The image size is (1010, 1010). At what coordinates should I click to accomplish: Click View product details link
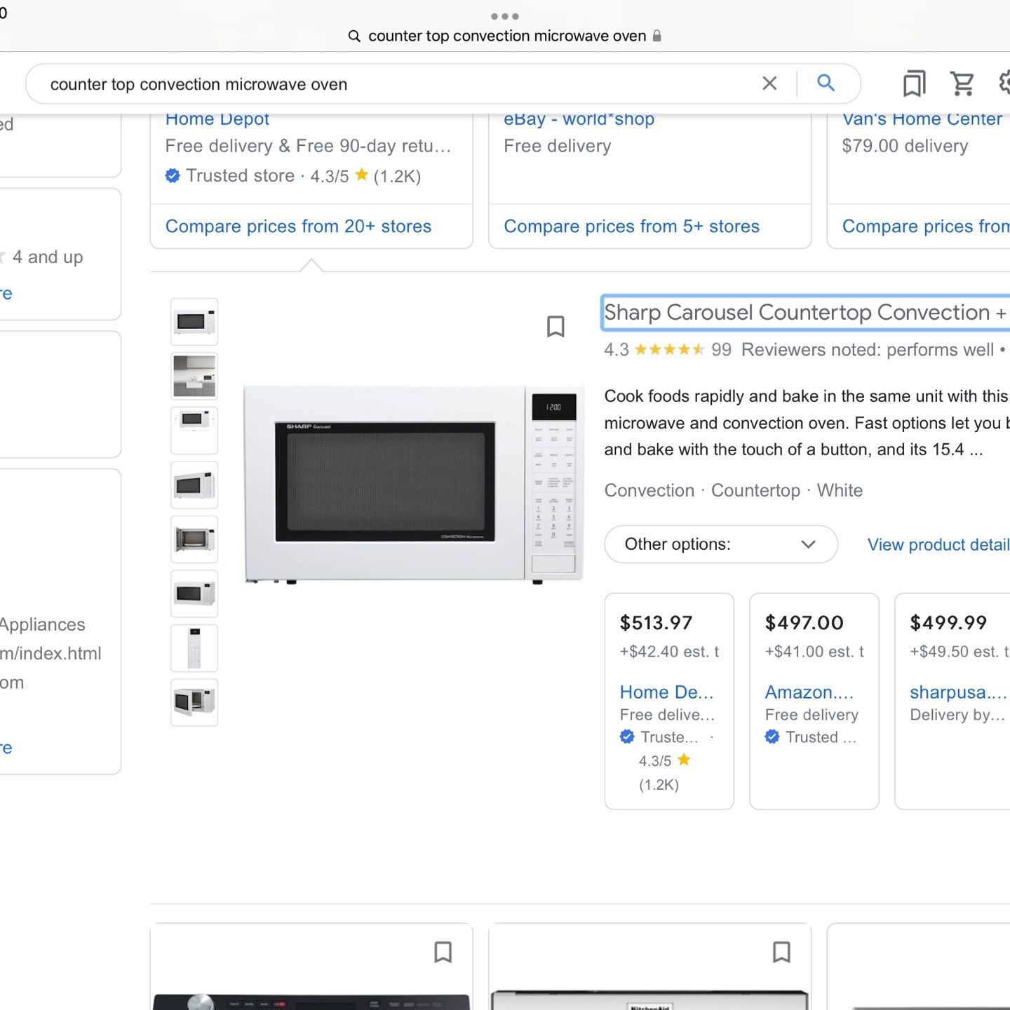[938, 545]
